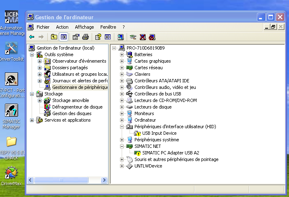Expand Contrôleurs de bus USB
The width and height of the screenshot is (289, 197).
[x=122, y=94]
